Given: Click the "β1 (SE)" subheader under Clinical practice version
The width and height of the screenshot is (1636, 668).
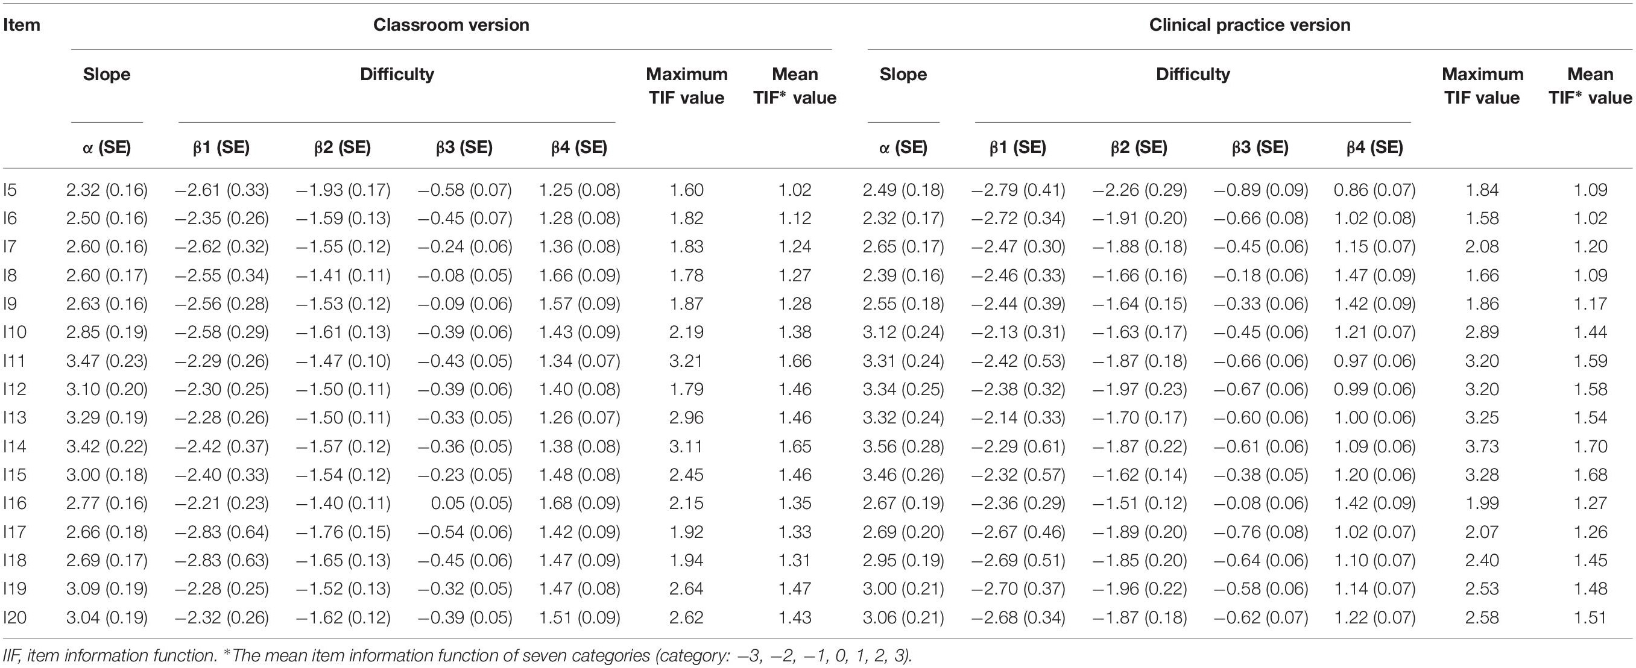Looking at the screenshot, I should 1017,147.
